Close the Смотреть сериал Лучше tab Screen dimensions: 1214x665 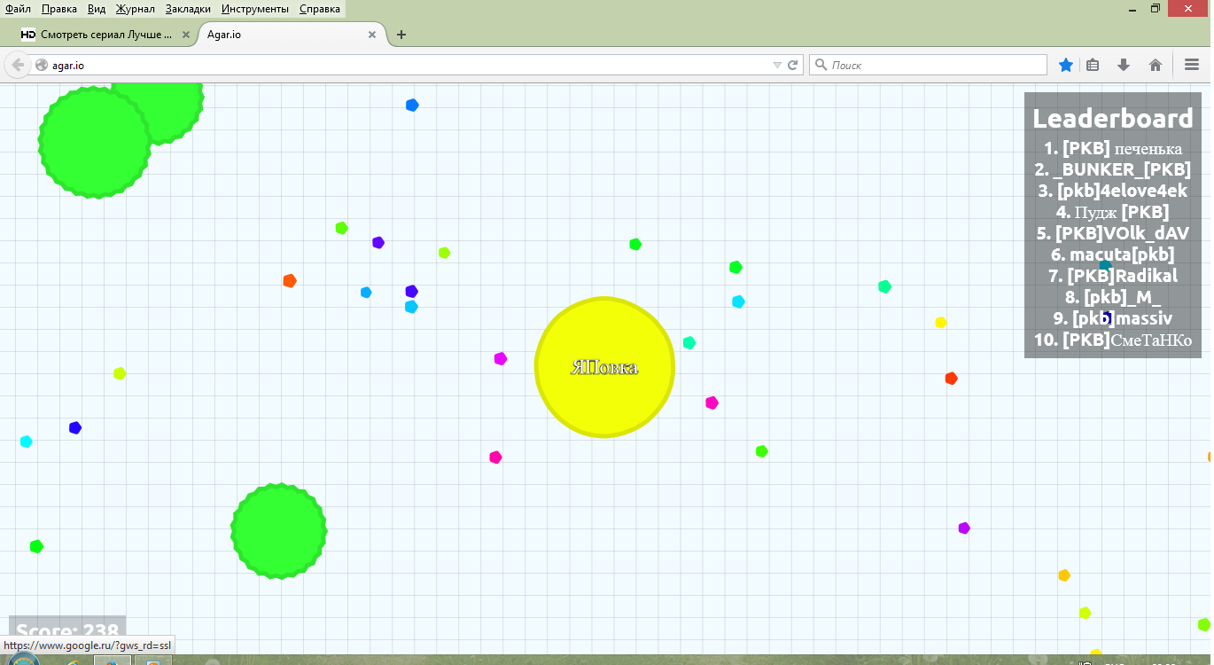186,35
